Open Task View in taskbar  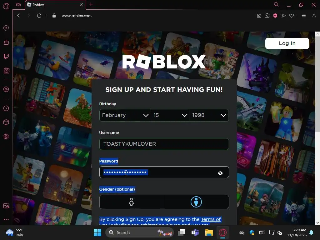pyautogui.click(x=182, y=232)
